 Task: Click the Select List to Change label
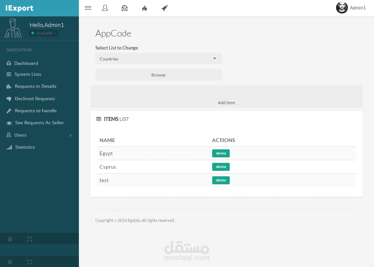117,48
